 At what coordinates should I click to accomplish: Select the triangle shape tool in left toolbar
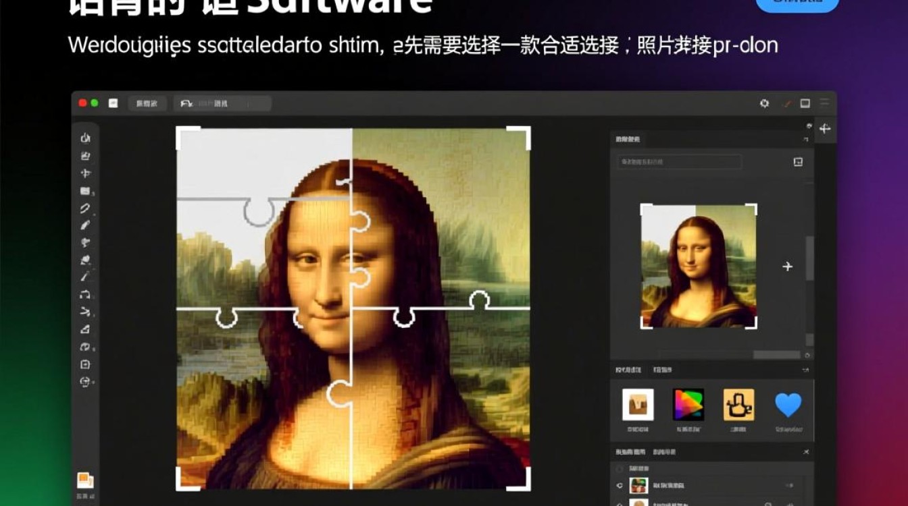[85, 329]
